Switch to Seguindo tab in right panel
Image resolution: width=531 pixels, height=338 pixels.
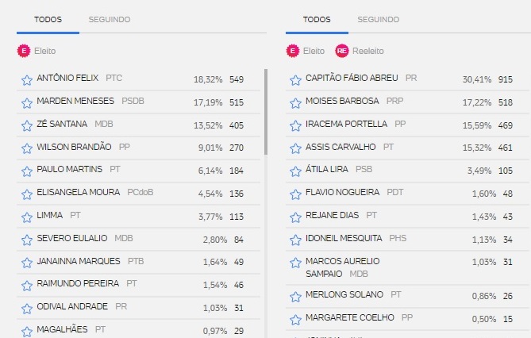pyautogui.click(x=379, y=20)
